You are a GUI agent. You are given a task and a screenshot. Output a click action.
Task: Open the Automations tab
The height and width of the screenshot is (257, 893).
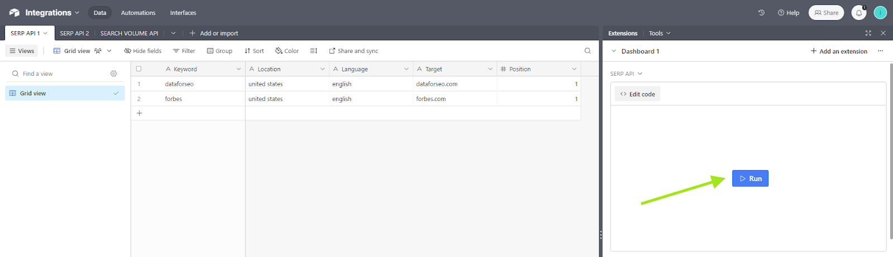coord(138,12)
